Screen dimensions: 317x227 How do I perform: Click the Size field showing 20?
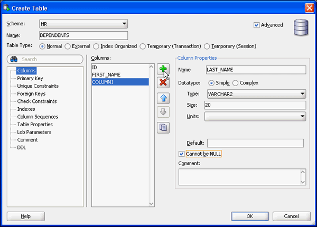coord(255,105)
